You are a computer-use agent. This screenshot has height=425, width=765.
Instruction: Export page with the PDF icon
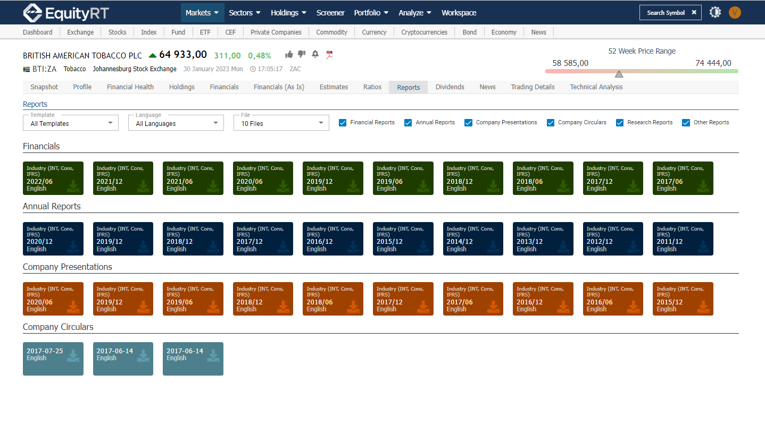point(329,54)
